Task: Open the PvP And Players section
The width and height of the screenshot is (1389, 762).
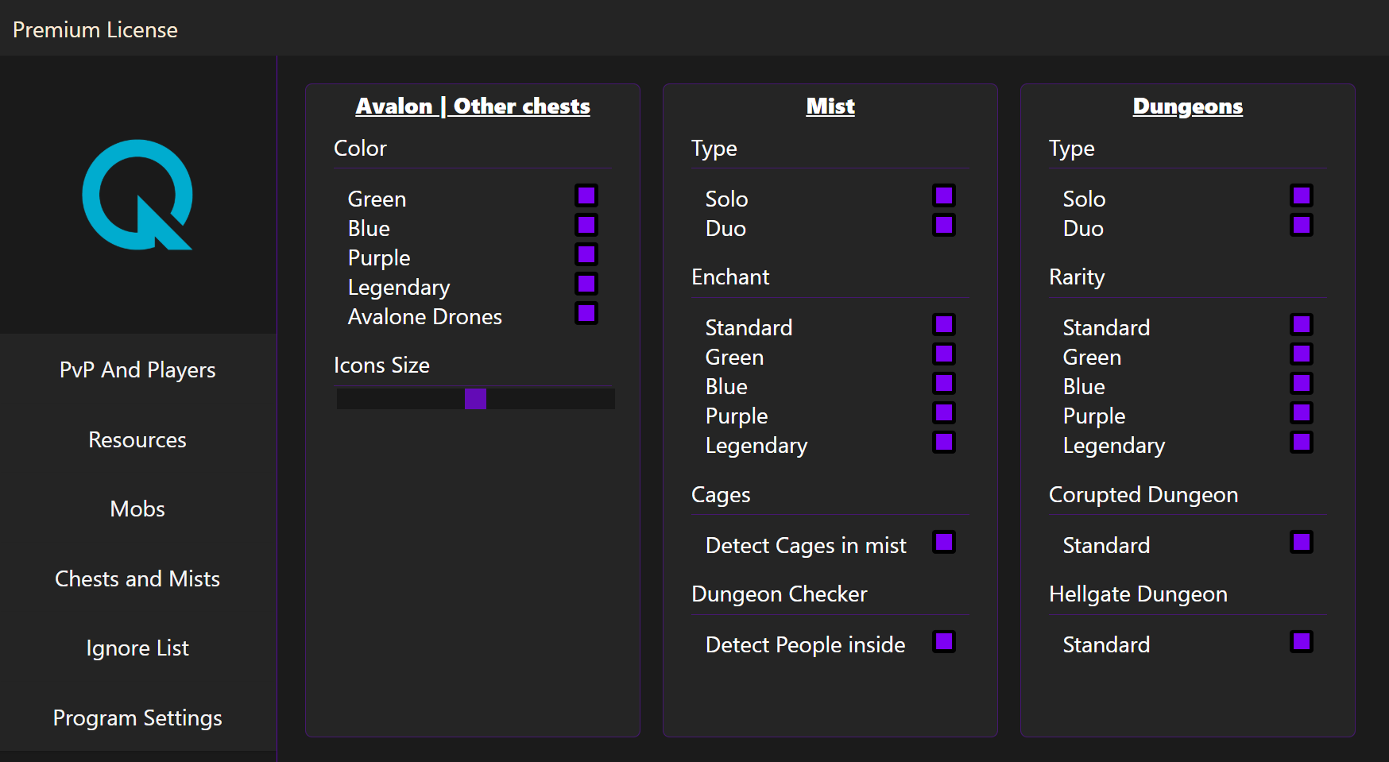Action: click(137, 370)
